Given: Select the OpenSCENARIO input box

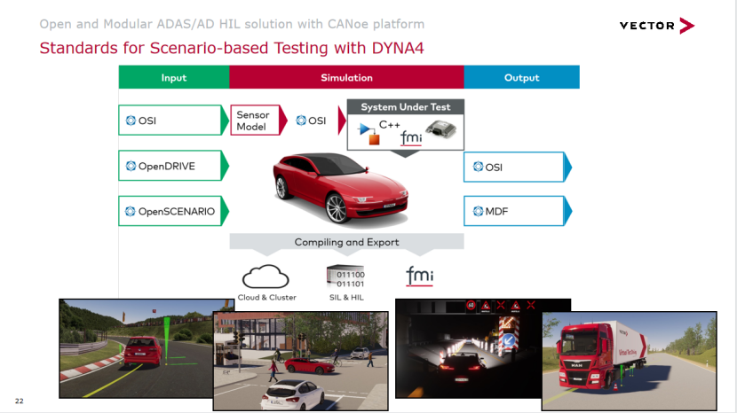Looking at the screenshot, I should point(173,211).
